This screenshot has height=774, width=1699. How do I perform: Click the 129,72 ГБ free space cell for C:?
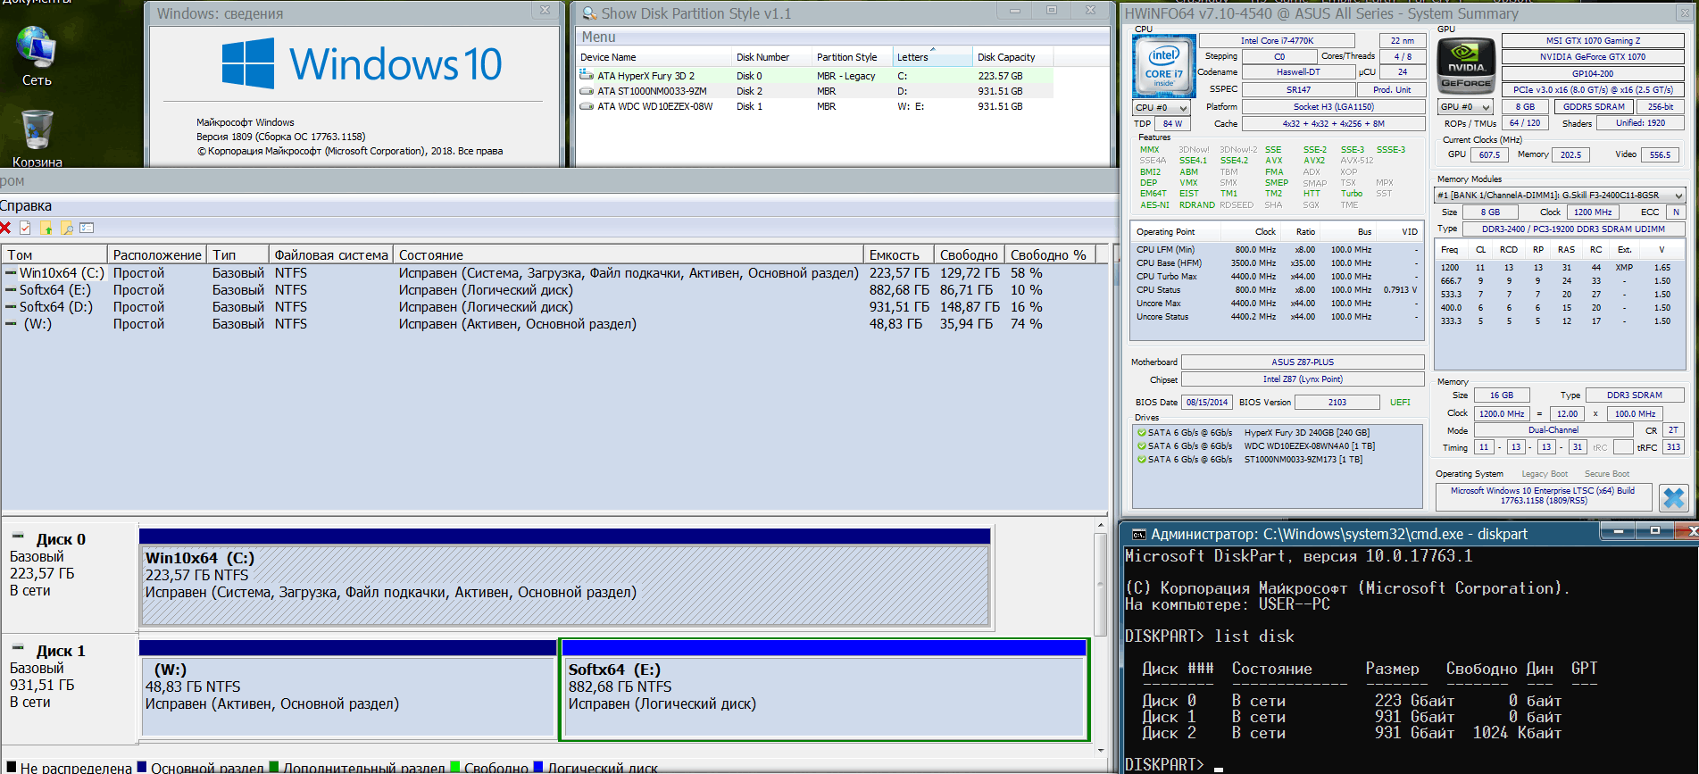coord(969,273)
